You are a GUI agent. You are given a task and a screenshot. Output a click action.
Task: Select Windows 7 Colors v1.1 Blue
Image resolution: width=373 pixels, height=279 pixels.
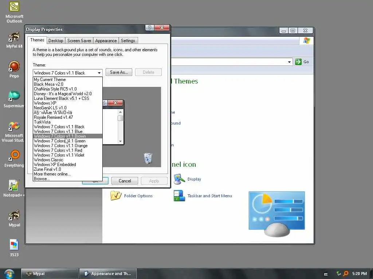[x=68, y=132]
